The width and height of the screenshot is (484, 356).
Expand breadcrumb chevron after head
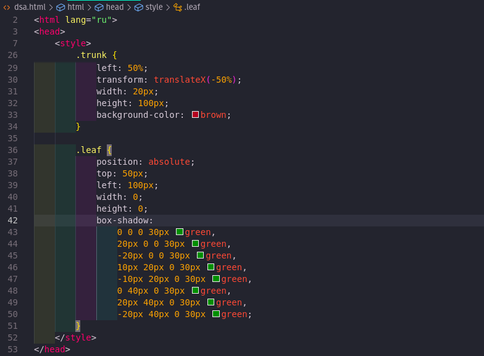pyautogui.click(x=129, y=7)
